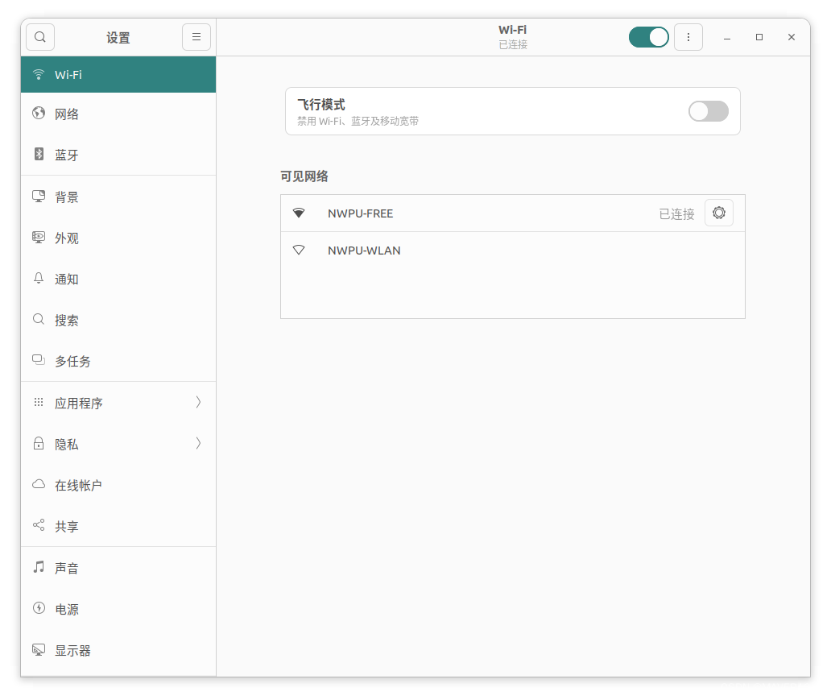Click the Bluetooth icon in sidebar
The image size is (831, 700).
[x=39, y=154]
